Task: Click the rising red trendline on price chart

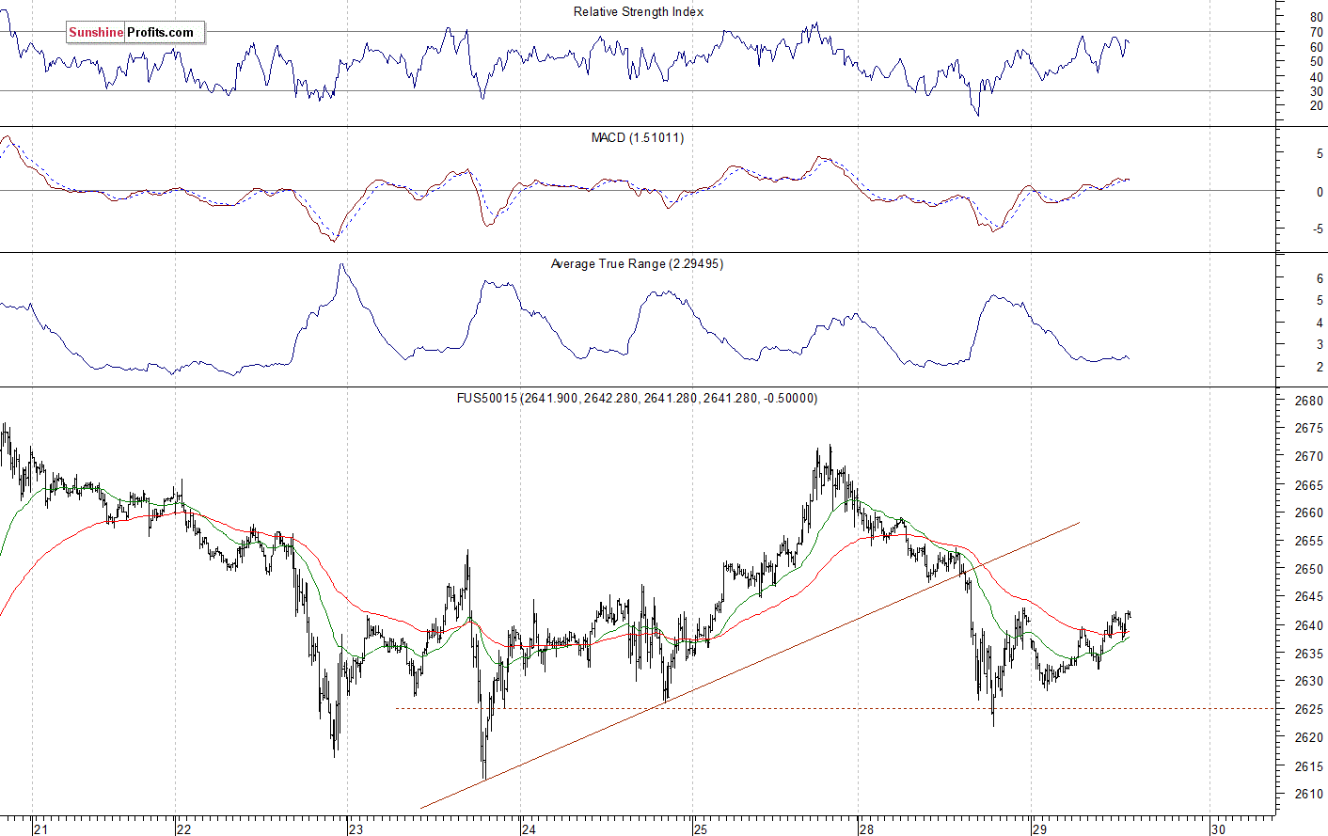Action: click(x=750, y=665)
